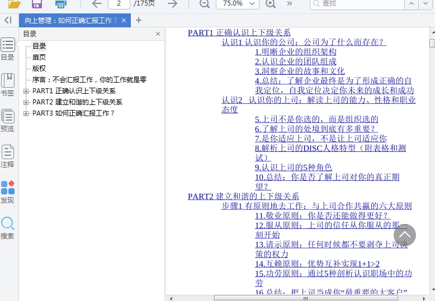Screen dimensions: 435x301
Task: Find previous match with up arrow
Action: (412, 4)
